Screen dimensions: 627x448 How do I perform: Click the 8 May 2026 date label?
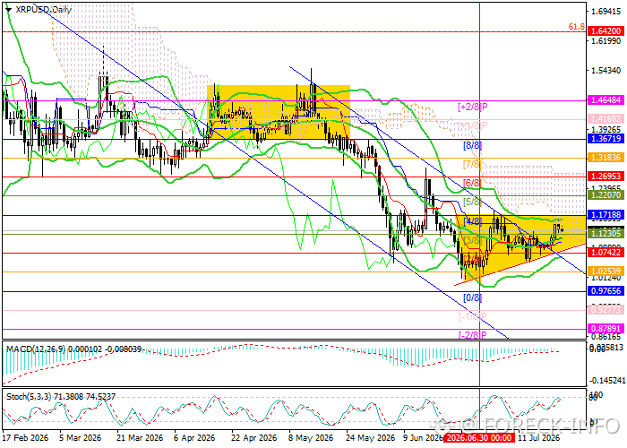[311, 438]
